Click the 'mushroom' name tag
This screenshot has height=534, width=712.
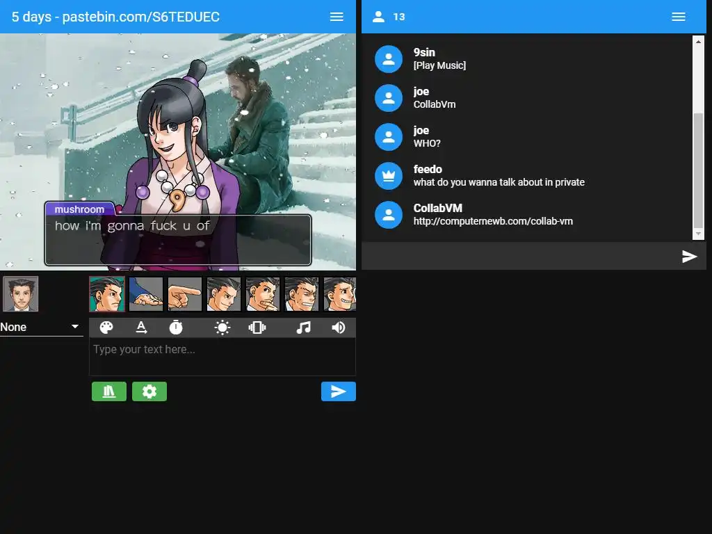(79, 209)
